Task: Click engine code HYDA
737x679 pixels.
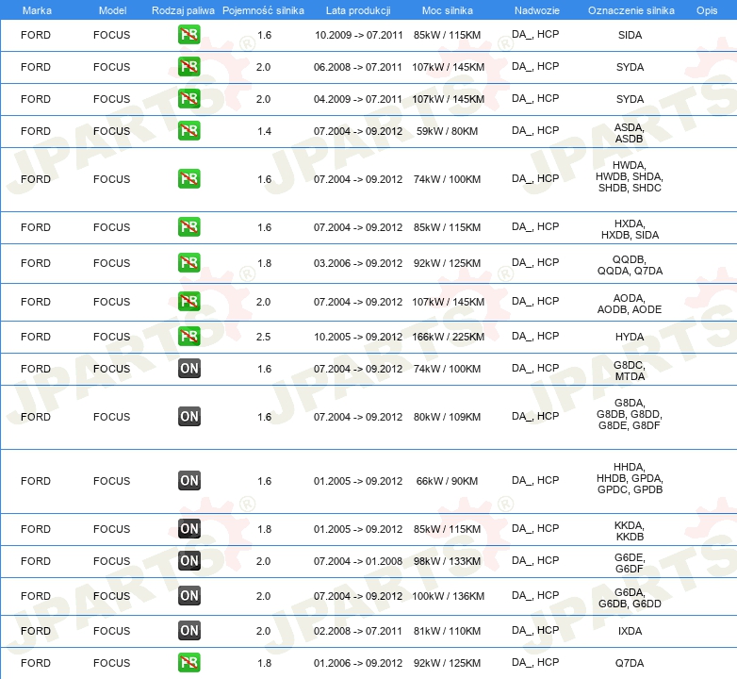Action: pos(630,337)
